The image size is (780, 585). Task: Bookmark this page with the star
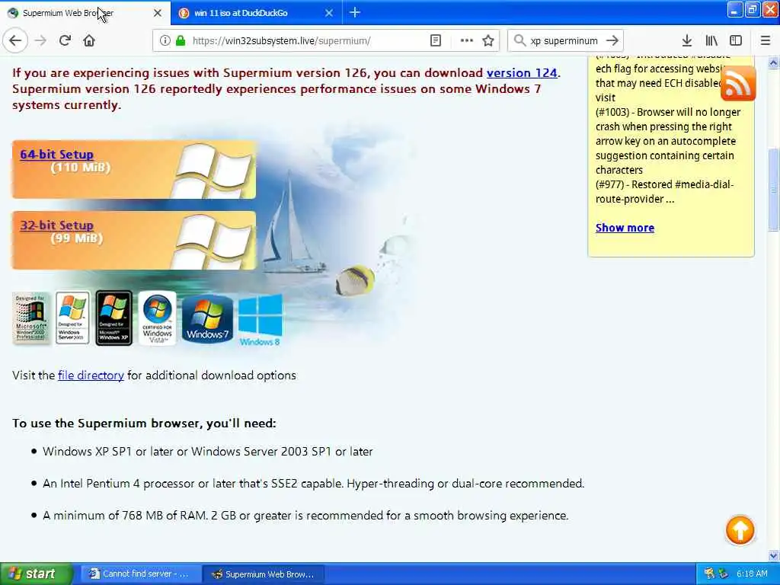click(488, 41)
